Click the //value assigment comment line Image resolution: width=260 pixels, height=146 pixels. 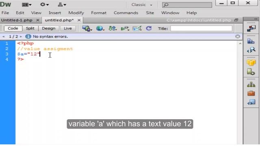coord(45,49)
